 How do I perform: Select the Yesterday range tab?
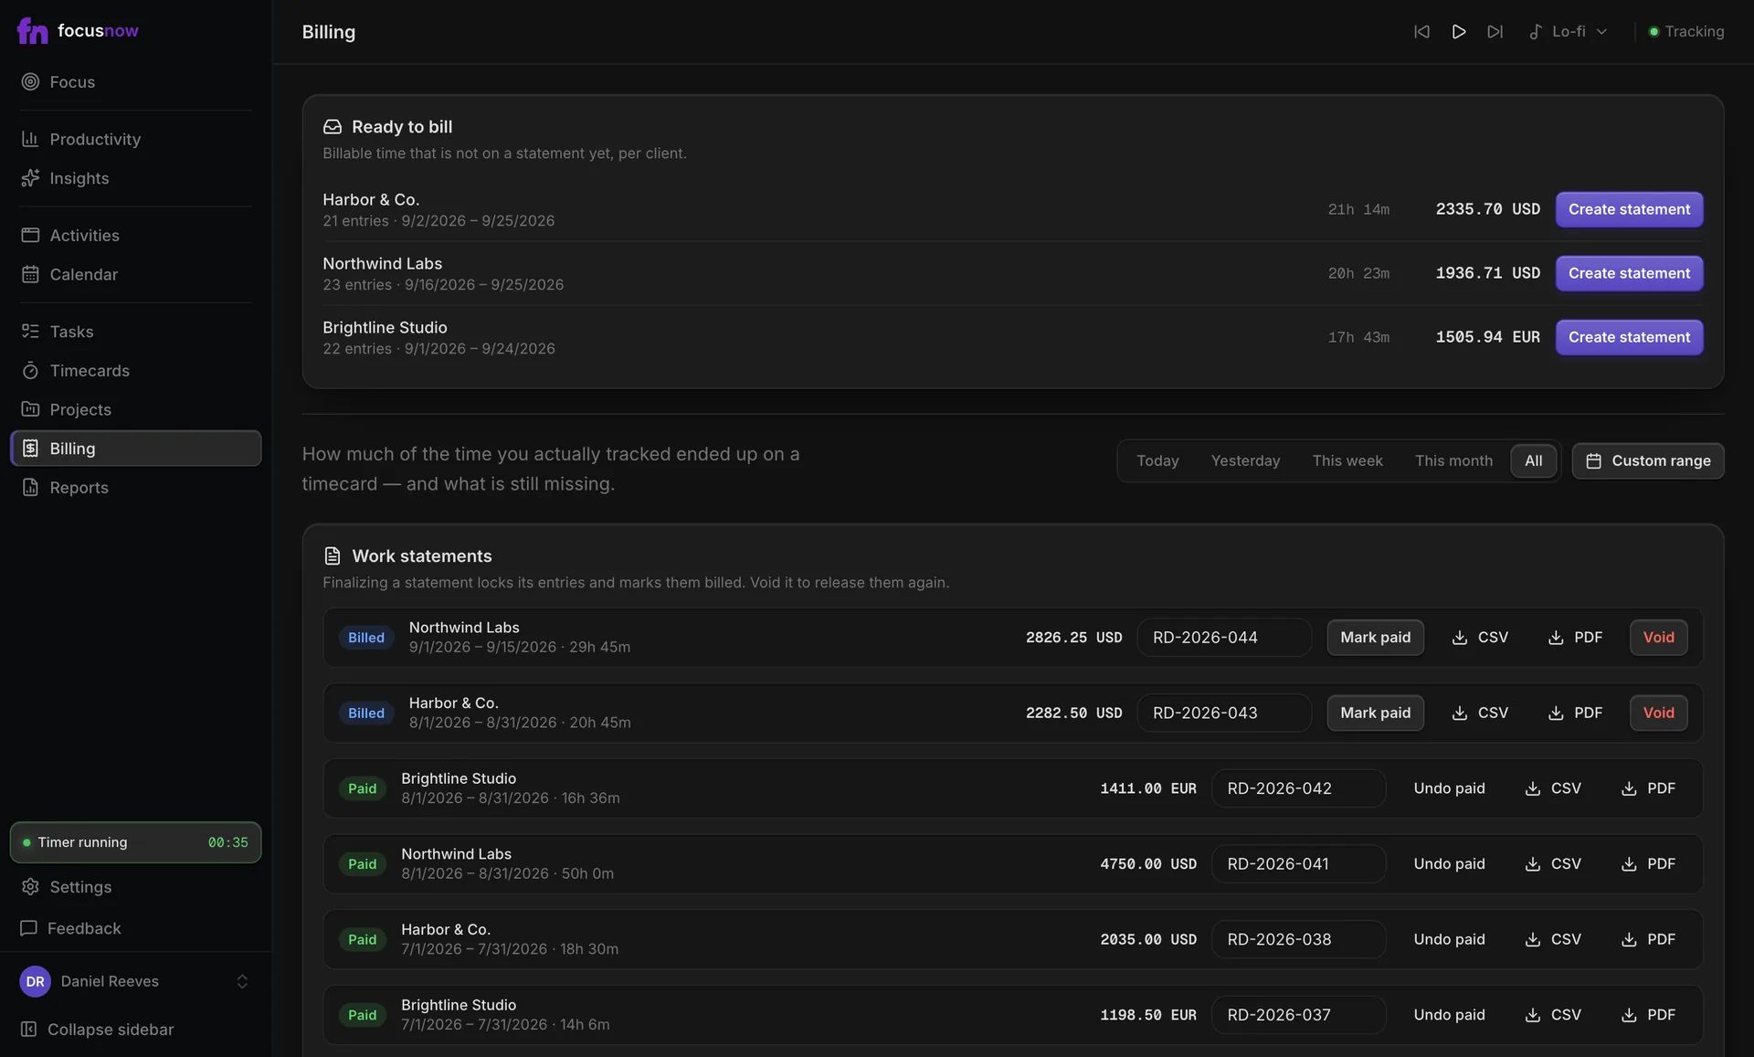(1245, 460)
